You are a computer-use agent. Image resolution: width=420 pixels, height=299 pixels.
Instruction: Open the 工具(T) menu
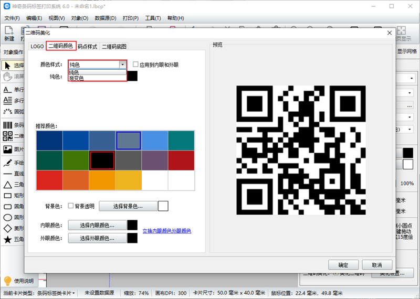coord(153,18)
